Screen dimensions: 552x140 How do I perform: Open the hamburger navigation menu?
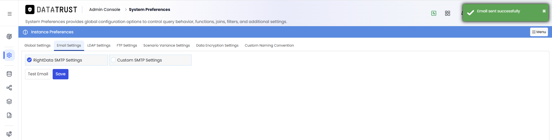(9, 14)
